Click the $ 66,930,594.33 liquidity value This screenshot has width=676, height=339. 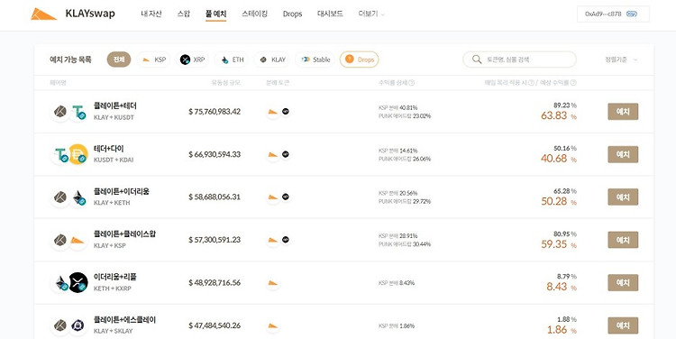tap(215, 154)
